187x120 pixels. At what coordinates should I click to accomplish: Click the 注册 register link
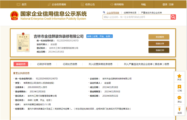pyautogui.click(x=171, y=5)
